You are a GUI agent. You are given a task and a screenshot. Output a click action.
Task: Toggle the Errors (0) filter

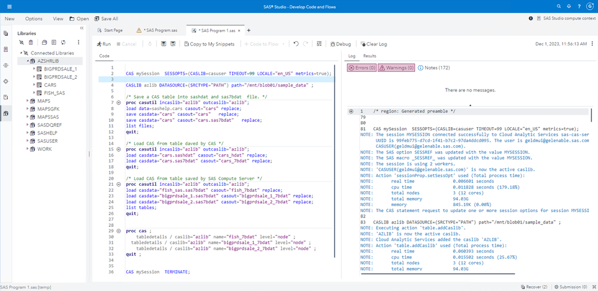[361, 68]
